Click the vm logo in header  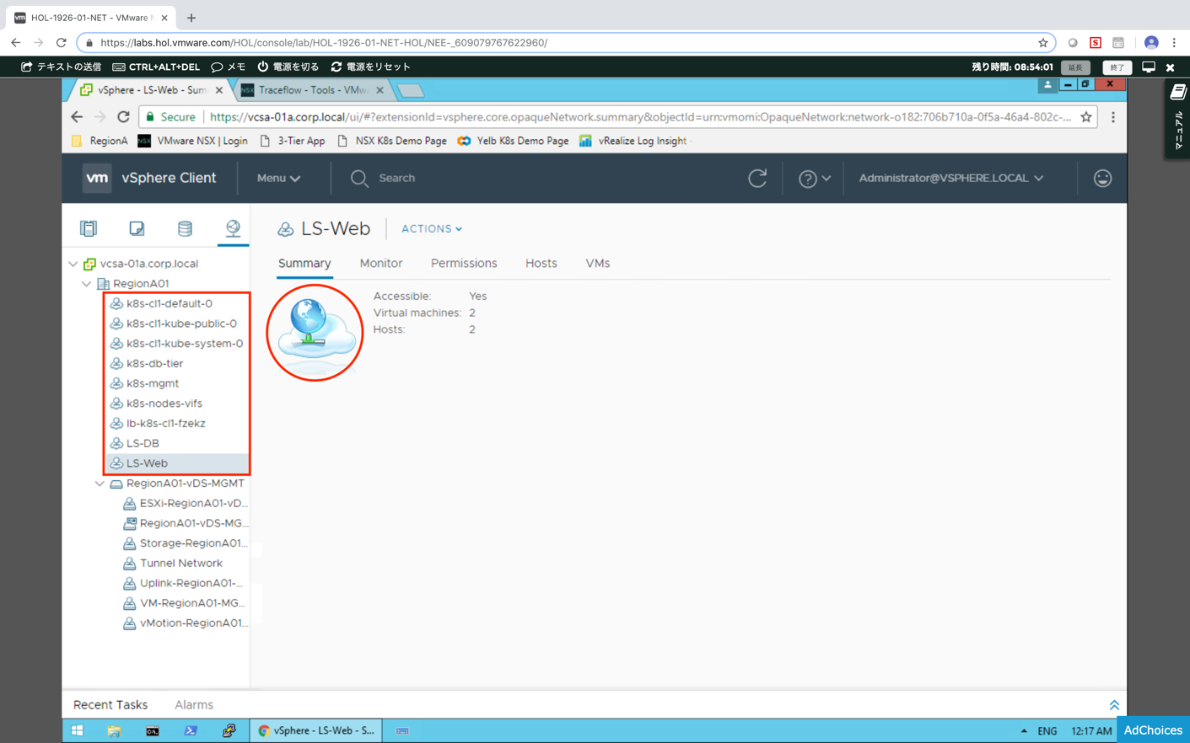[97, 178]
